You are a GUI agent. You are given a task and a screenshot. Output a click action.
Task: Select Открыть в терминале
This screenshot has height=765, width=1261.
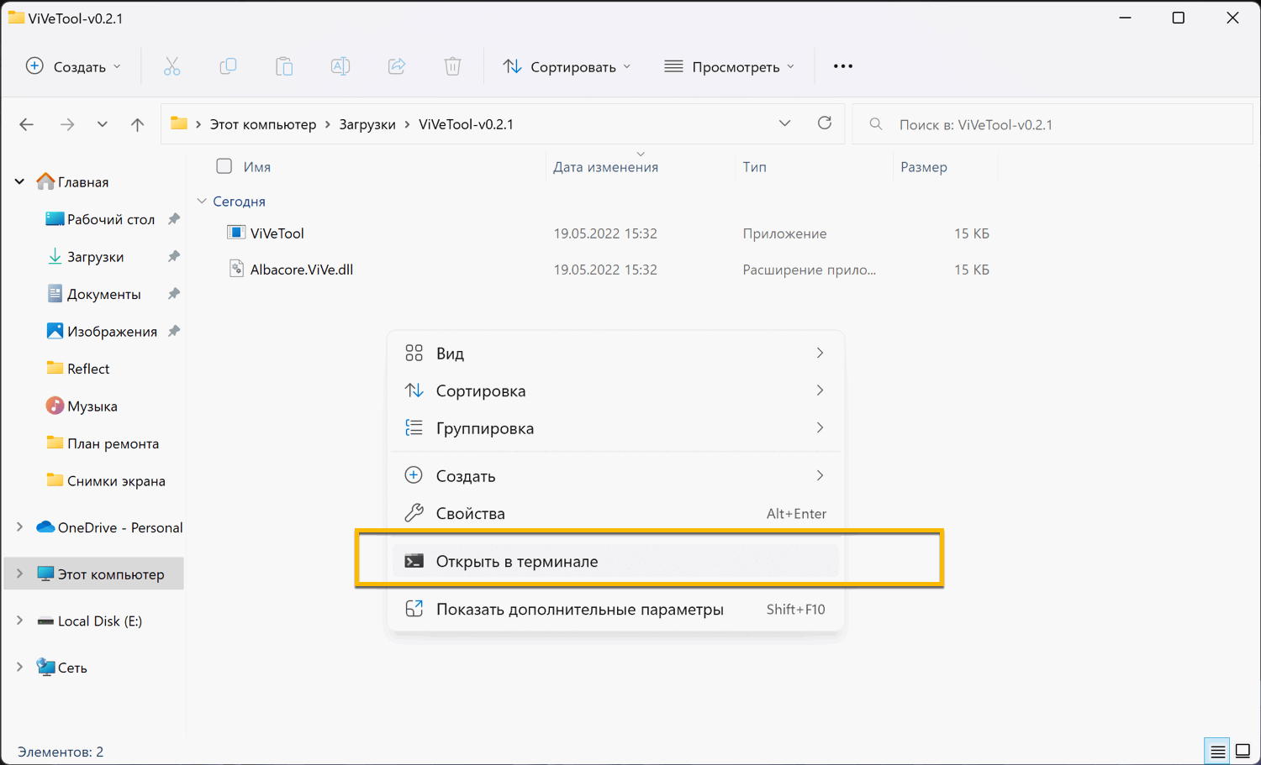[x=615, y=561]
